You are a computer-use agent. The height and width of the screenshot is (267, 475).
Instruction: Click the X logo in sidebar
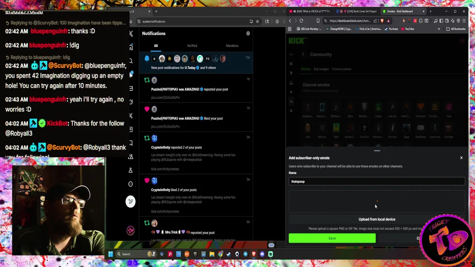pos(131,34)
